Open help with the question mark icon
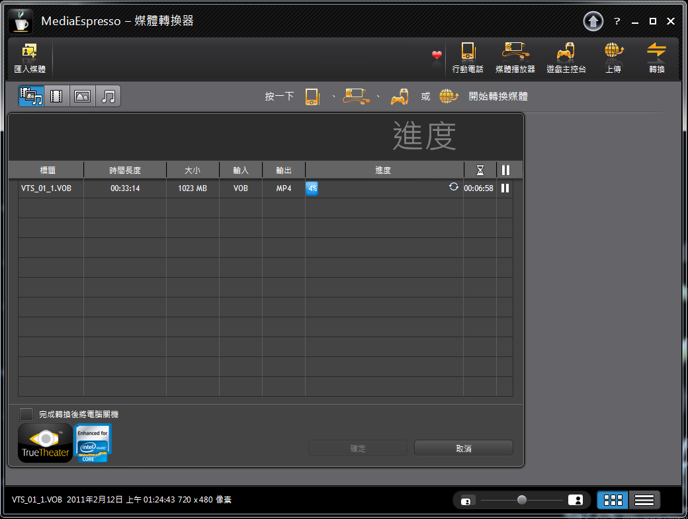688x519 pixels. (617, 21)
